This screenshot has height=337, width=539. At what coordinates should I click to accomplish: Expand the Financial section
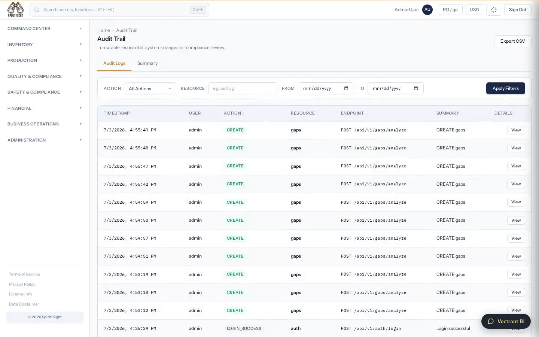tap(45, 108)
